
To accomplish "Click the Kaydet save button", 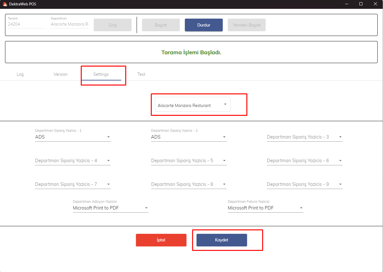I will (221, 240).
